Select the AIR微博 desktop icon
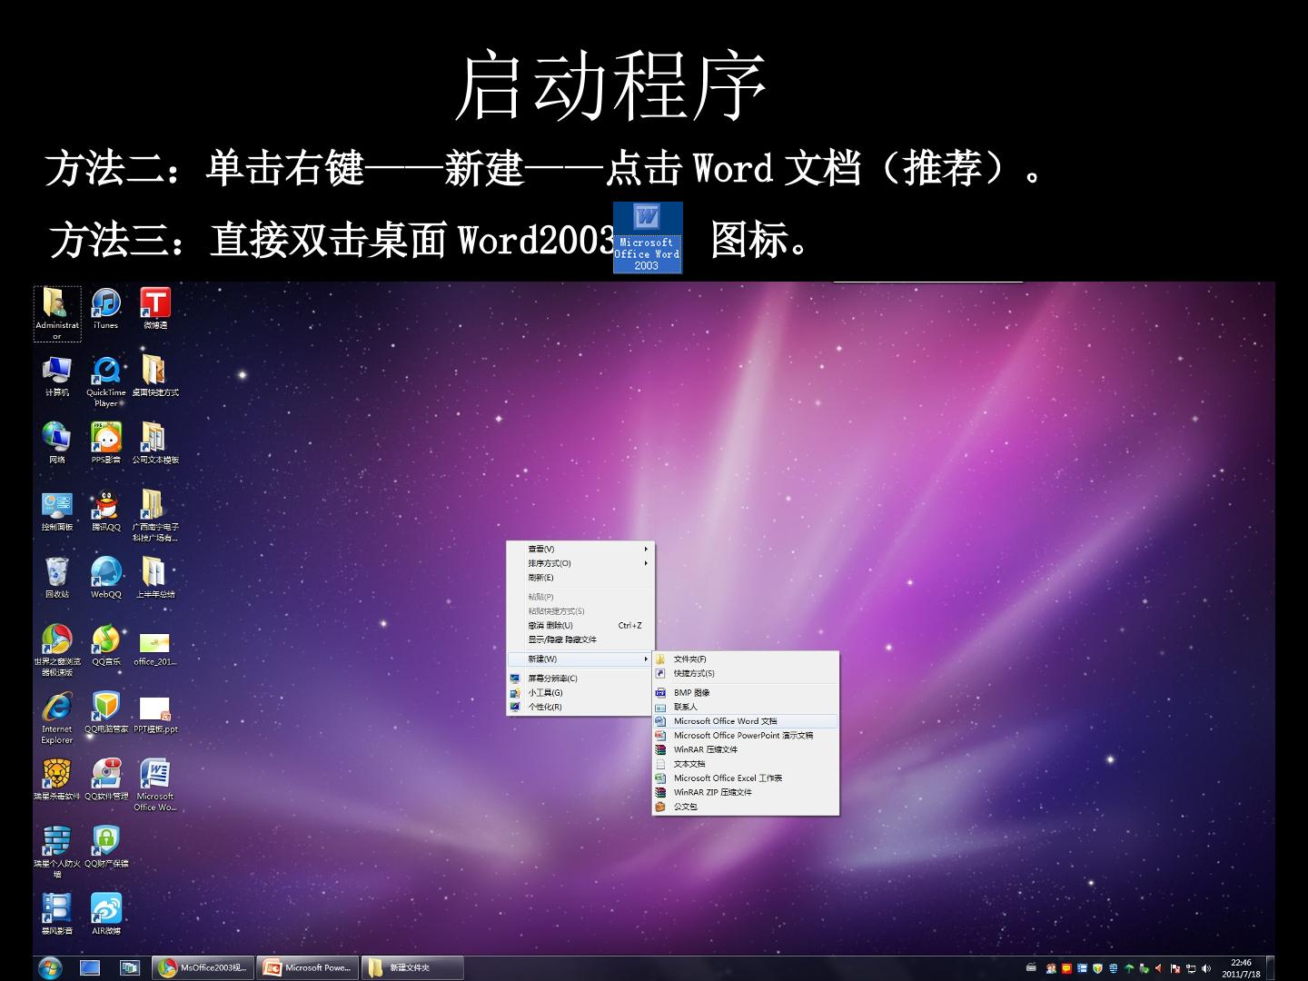This screenshot has height=981, width=1308. (x=105, y=914)
